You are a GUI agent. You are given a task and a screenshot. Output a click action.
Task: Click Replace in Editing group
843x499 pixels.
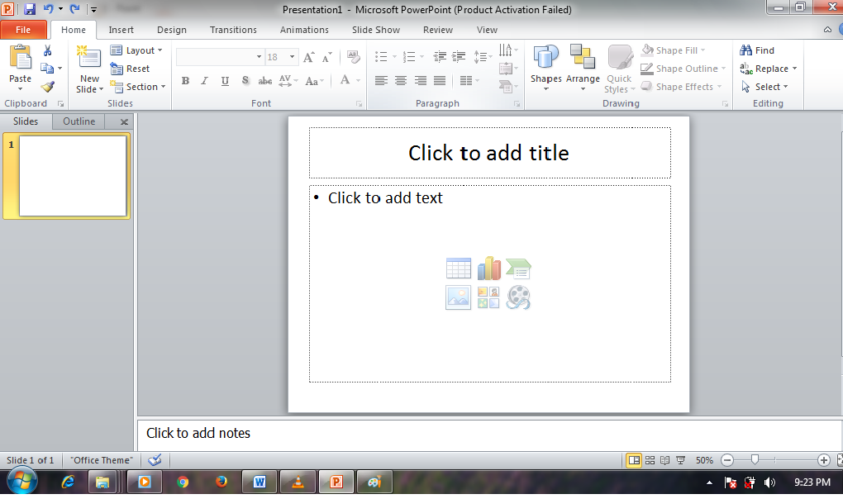tap(769, 69)
